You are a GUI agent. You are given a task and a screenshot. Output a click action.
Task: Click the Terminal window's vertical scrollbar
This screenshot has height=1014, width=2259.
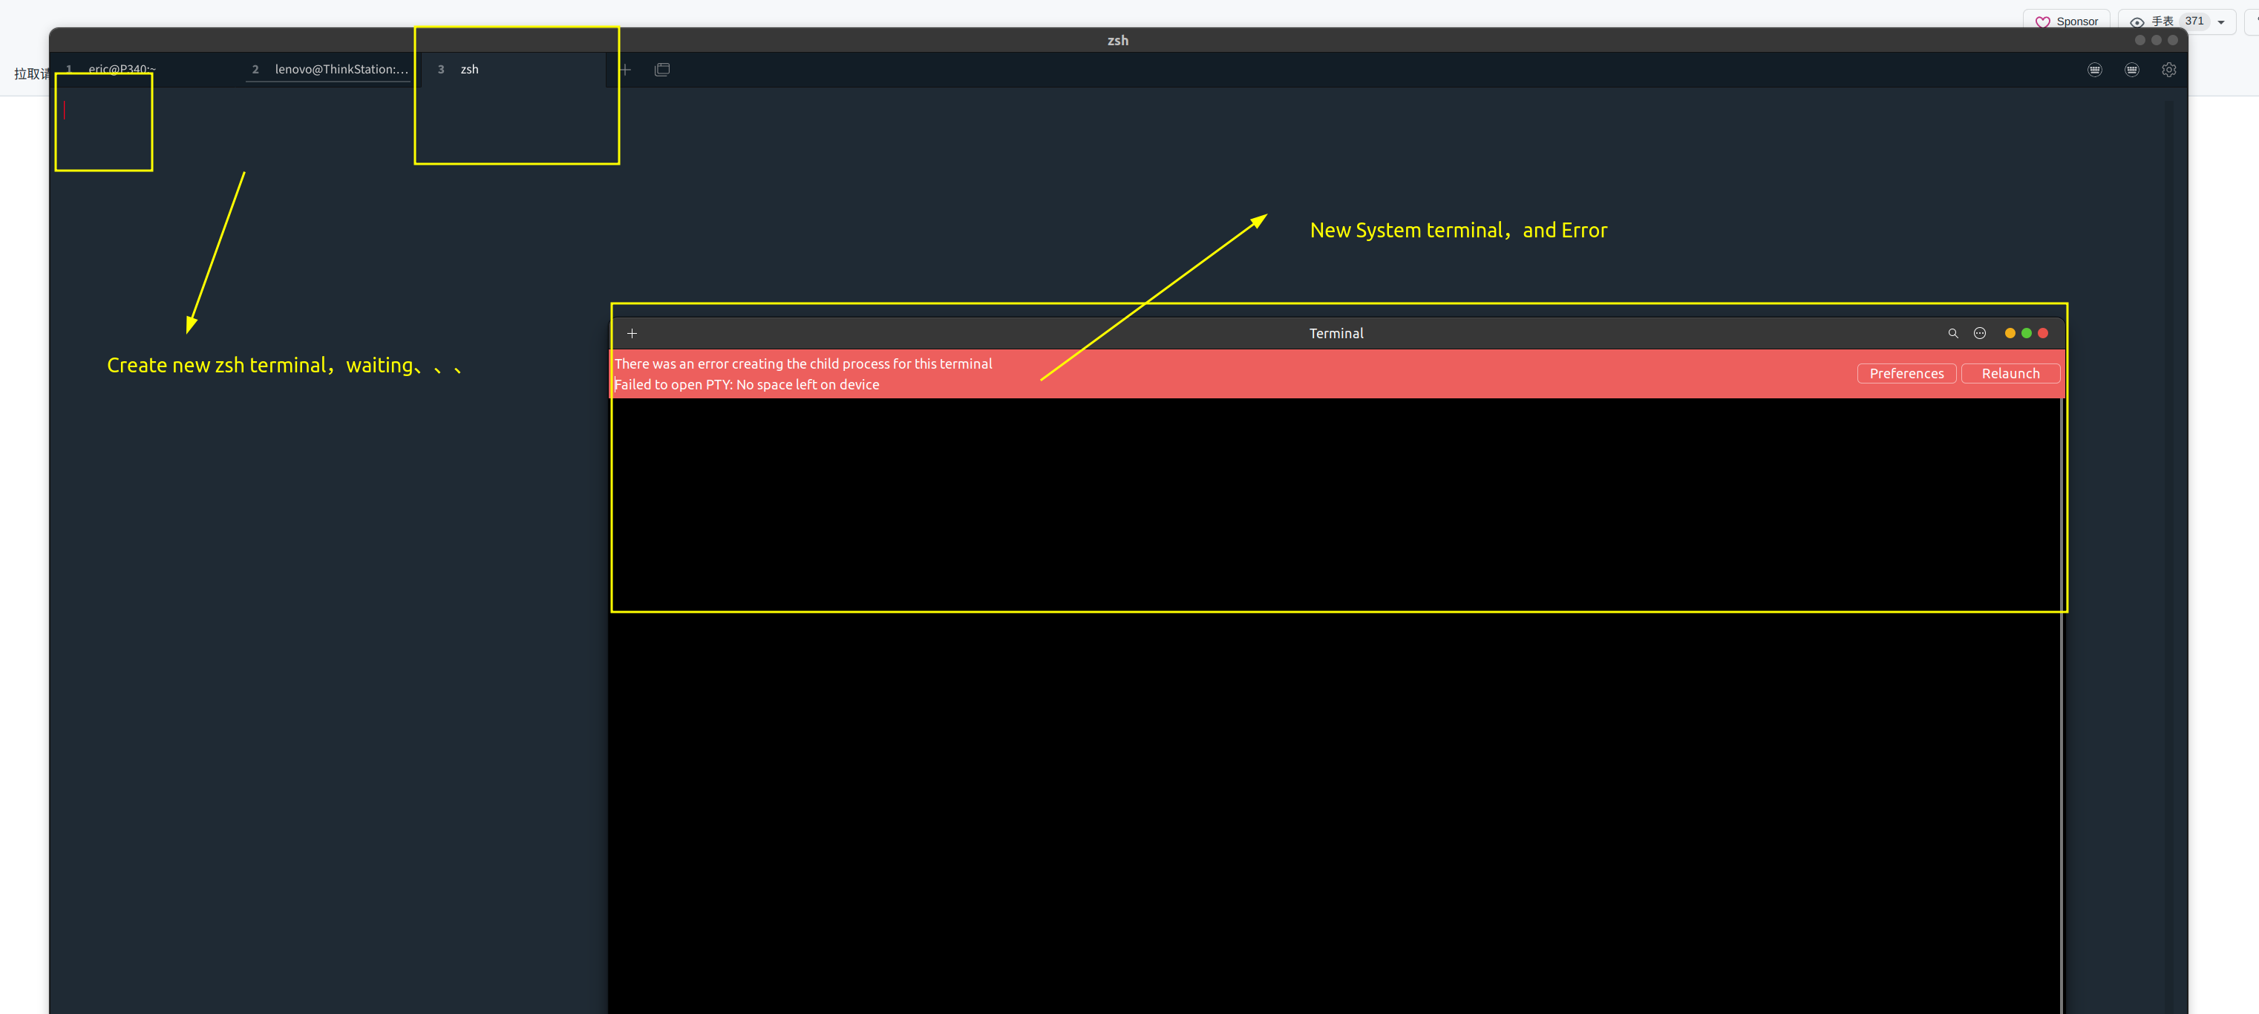pos(2061,705)
